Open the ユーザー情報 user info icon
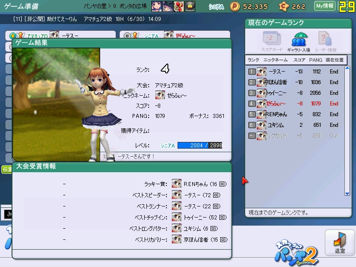356x267 pixels. coord(325,42)
